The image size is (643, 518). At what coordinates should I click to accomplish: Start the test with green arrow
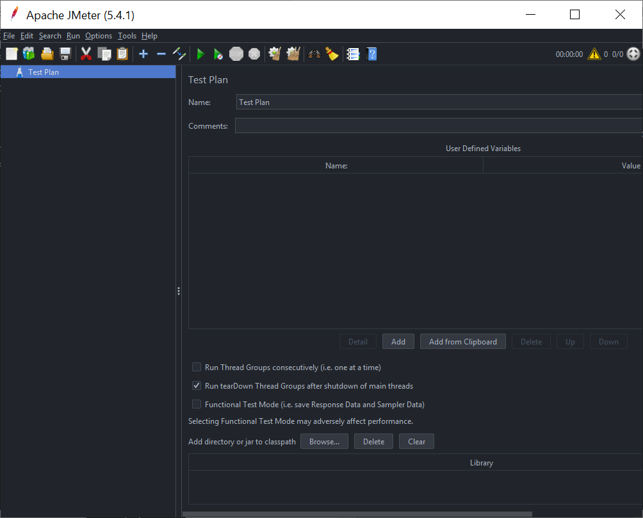(200, 54)
